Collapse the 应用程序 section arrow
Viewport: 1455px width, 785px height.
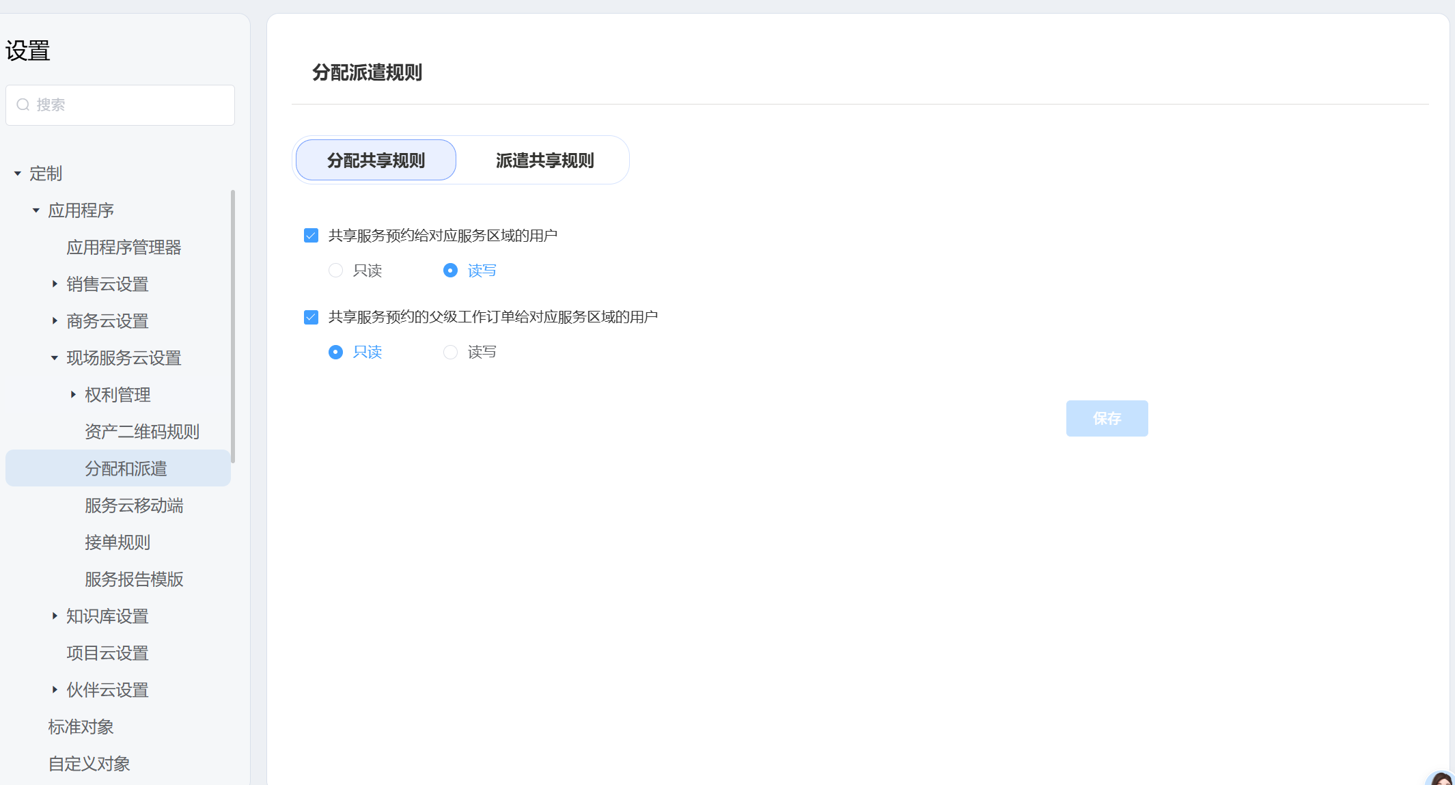[x=36, y=210]
